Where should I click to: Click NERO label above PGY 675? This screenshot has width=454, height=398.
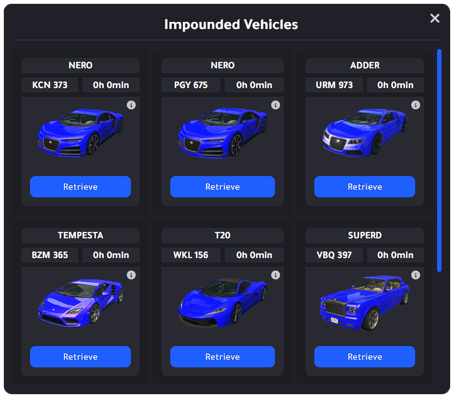tap(223, 65)
